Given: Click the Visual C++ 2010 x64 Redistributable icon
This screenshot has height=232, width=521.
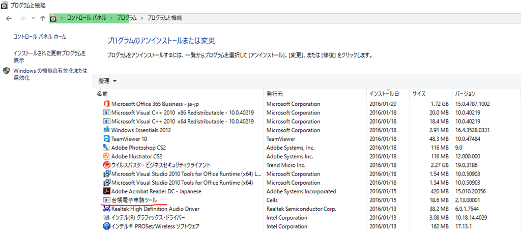Looking at the screenshot, I should [x=106, y=121].
